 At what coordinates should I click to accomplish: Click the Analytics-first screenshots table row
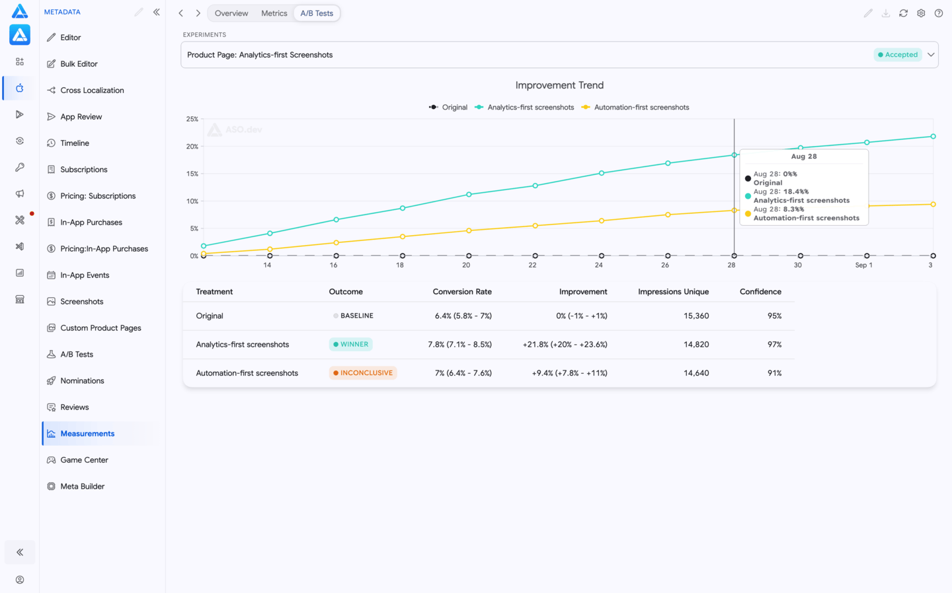coord(489,345)
